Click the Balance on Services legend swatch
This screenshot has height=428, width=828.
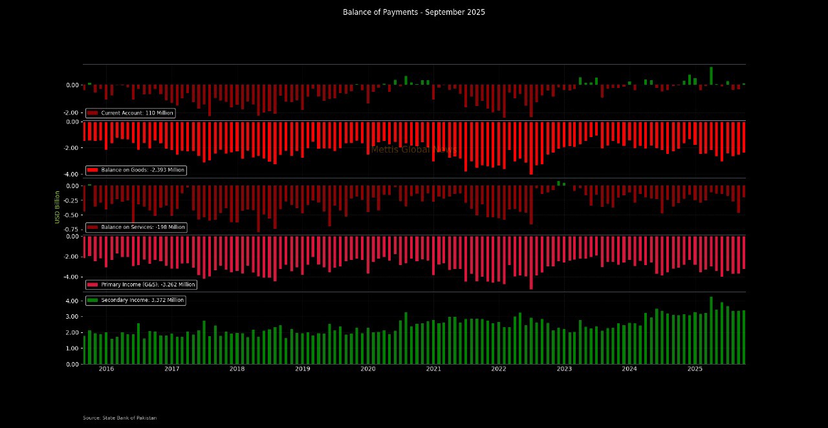[x=93, y=227]
